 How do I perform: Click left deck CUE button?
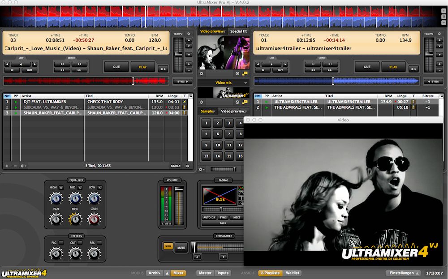pos(116,67)
